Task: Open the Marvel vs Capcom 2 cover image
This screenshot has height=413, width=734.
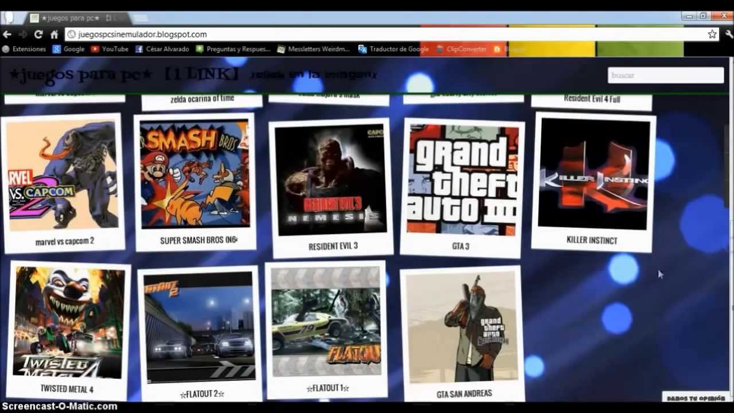Action: [x=64, y=175]
